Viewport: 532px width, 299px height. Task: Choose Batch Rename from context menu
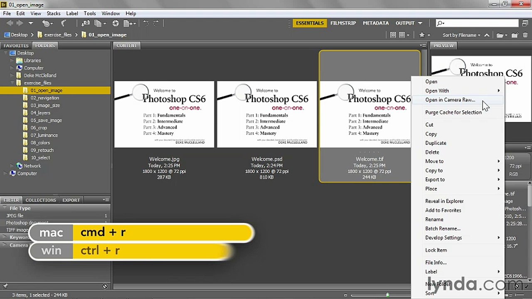point(443,228)
